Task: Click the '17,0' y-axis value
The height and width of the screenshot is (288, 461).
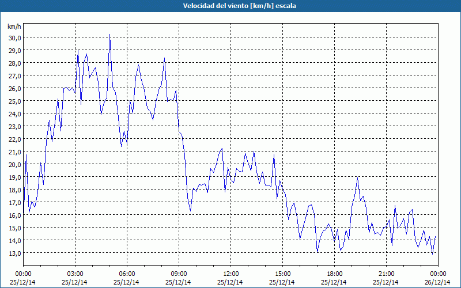Action: (x=14, y=203)
